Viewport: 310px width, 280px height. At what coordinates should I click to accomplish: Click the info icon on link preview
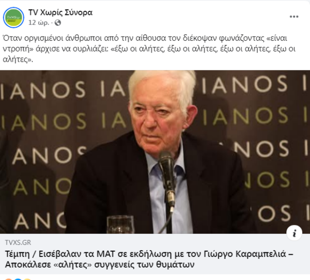[x=294, y=233]
